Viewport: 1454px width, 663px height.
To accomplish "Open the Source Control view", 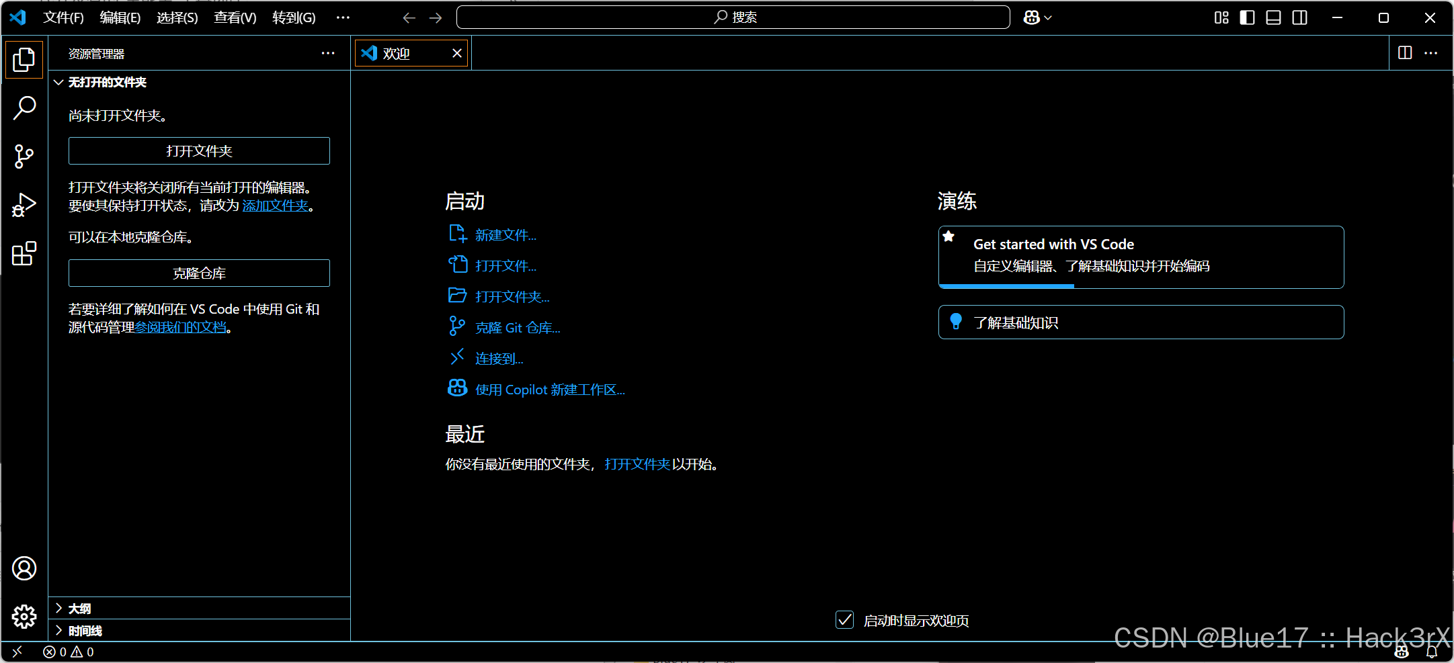I will [24, 156].
